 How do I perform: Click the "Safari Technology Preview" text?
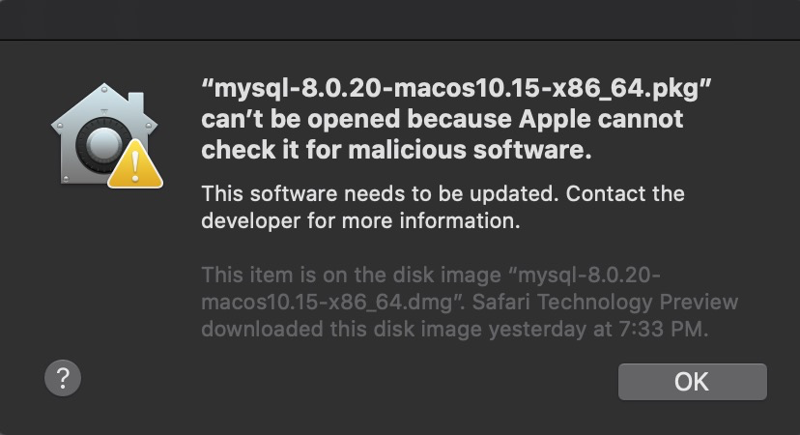point(605,302)
